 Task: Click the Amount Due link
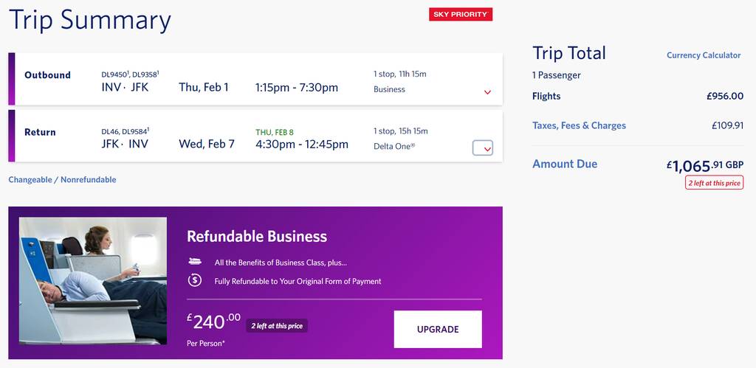(565, 164)
